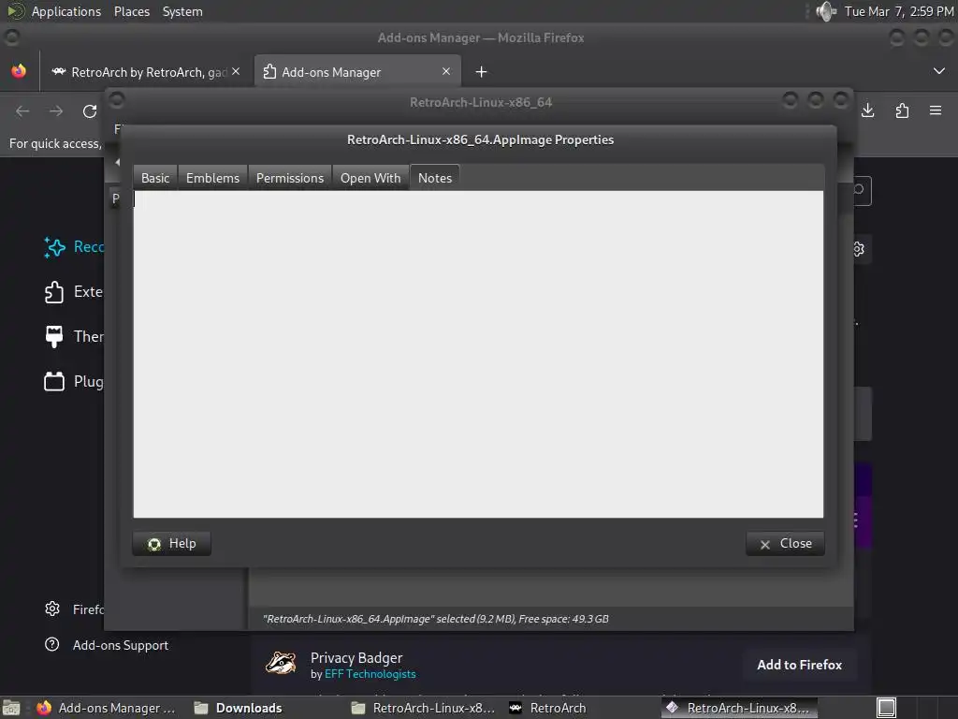Open Themes section in Add-ons sidebar

(x=73, y=337)
